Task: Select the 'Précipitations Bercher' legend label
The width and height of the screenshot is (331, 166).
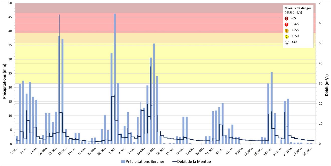Action: tap(145, 162)
